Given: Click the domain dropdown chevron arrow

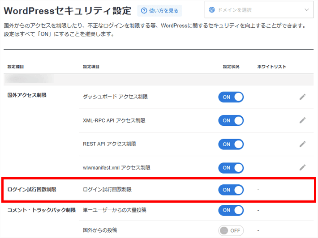Looking at the screenshot, I should [x=307, y=10].
